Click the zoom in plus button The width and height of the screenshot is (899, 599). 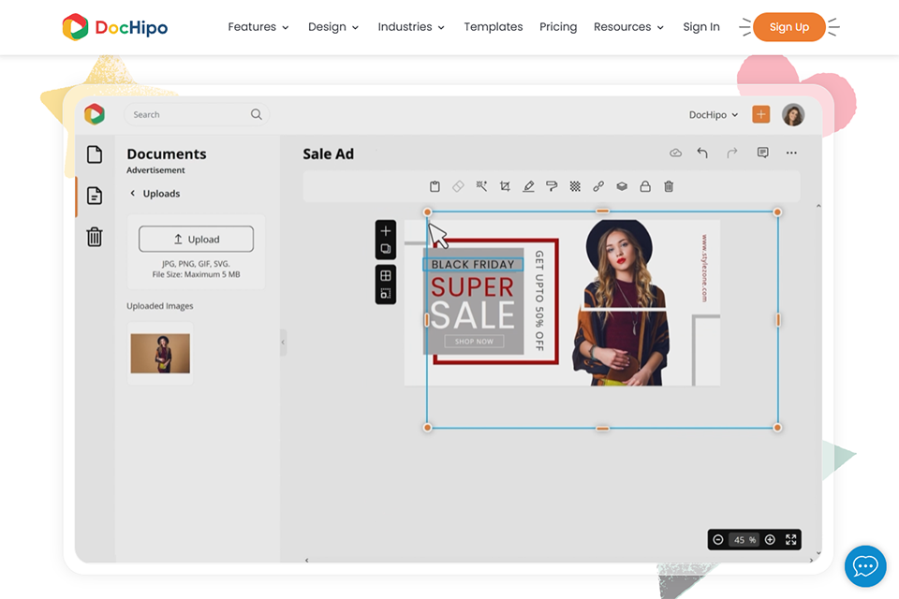[770, 540]
